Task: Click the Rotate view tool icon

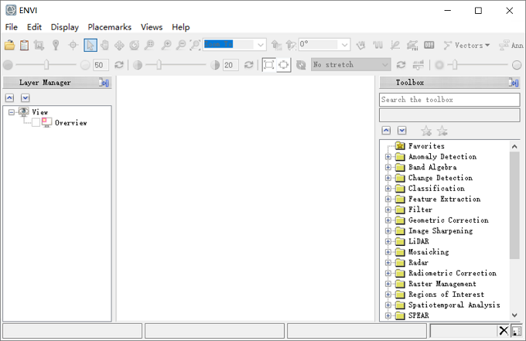Action: [134, 45]
